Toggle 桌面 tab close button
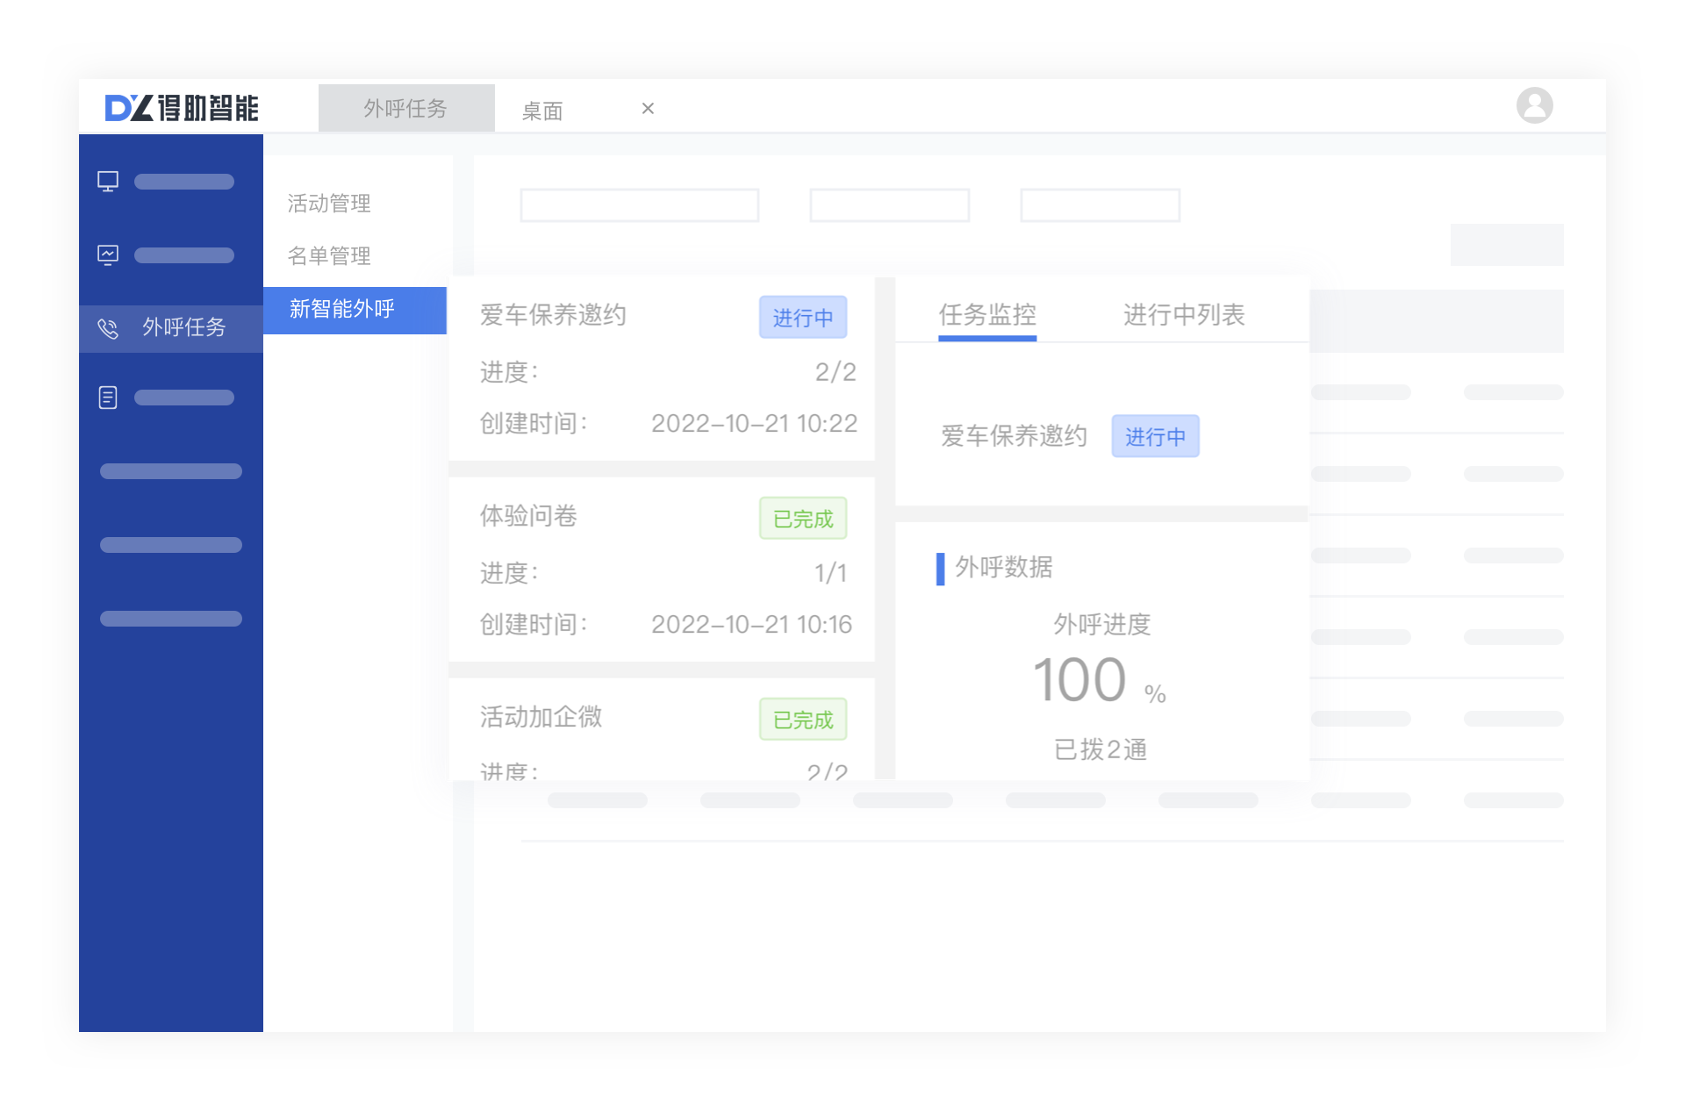The image size is (1685, 1111). tap(651, 108)
